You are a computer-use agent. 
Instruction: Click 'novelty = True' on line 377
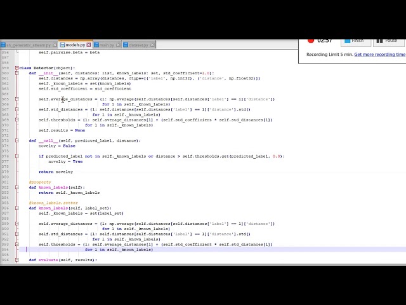click(x=65, y=161)
